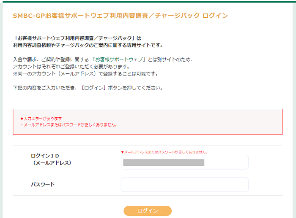The image size is (296, 218).
Task: Click the red triangle icon above email field
Action: click(x=122, y=152)
